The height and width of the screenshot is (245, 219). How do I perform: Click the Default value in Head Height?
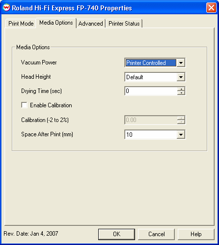(x=135, y=77)
